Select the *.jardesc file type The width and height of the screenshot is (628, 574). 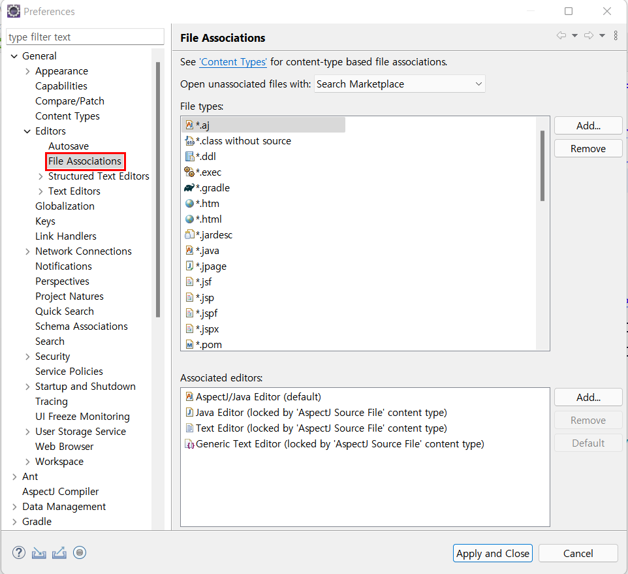pyautogui.click(x=208, y=234)
